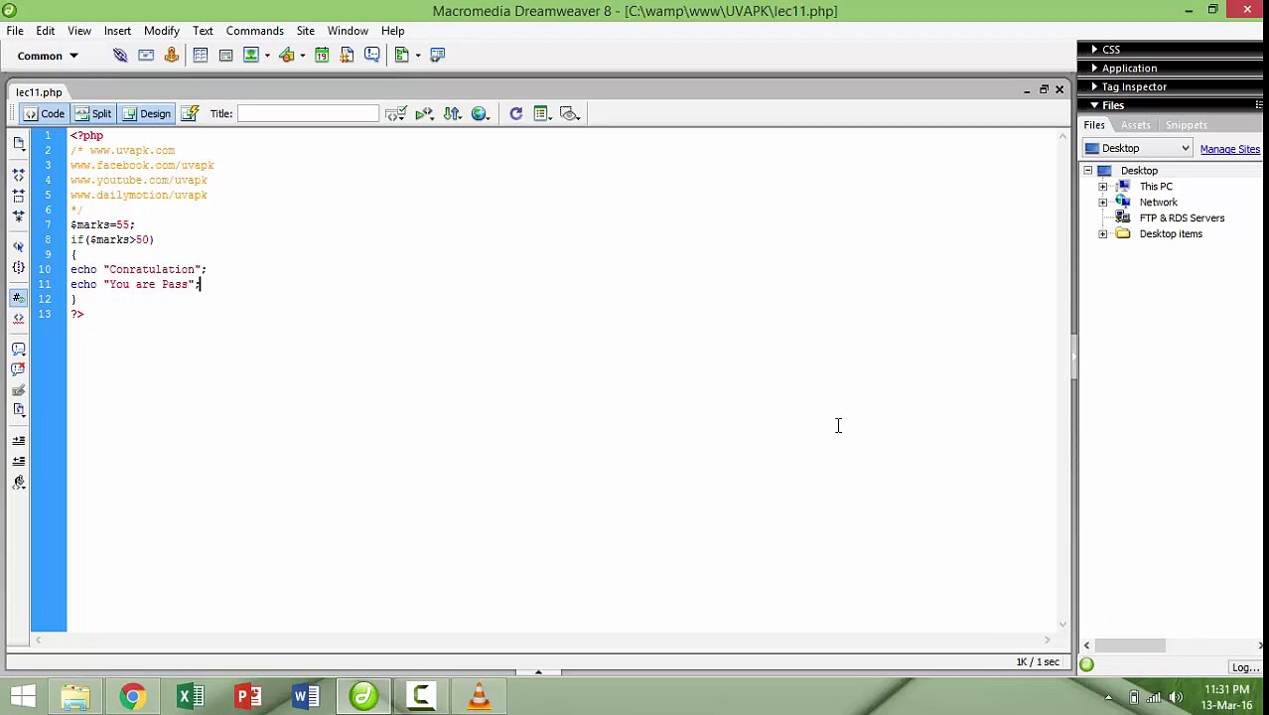
Task: Toggle Highlight Invalid HTML
Action: 18,318
